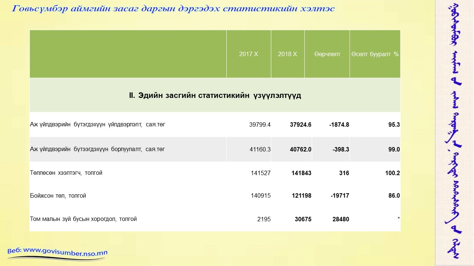Select the section heading II. Эдийн засгийн статистикийн үзүүлэлтүүд
This screenshot has width=474, height=266.
click(215, 95)
